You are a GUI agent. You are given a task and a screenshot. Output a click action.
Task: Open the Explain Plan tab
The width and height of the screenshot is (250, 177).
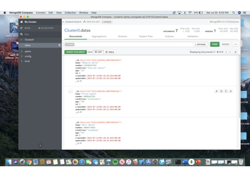coord(146,36)
